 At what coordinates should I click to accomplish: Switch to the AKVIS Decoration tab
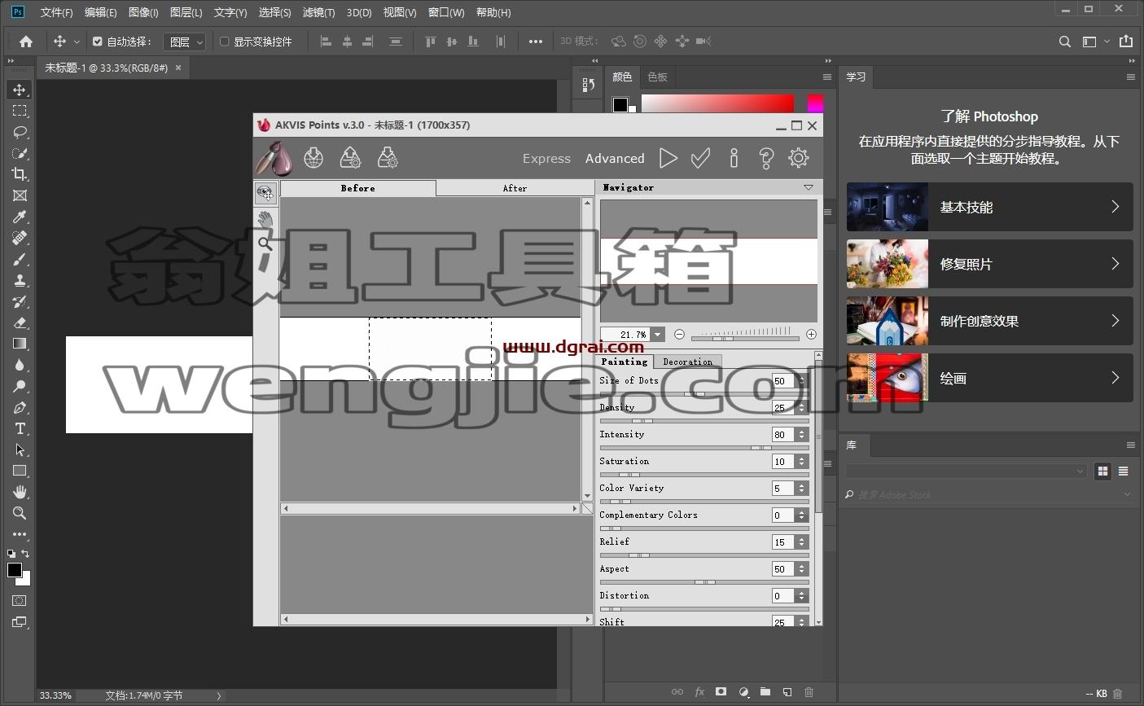pyautogui.click(x=687, y=362)
